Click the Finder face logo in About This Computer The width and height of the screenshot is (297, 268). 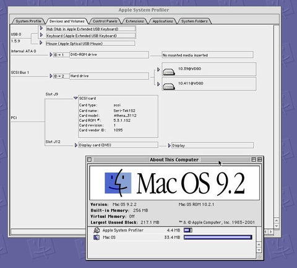click(x=118, y=183)
